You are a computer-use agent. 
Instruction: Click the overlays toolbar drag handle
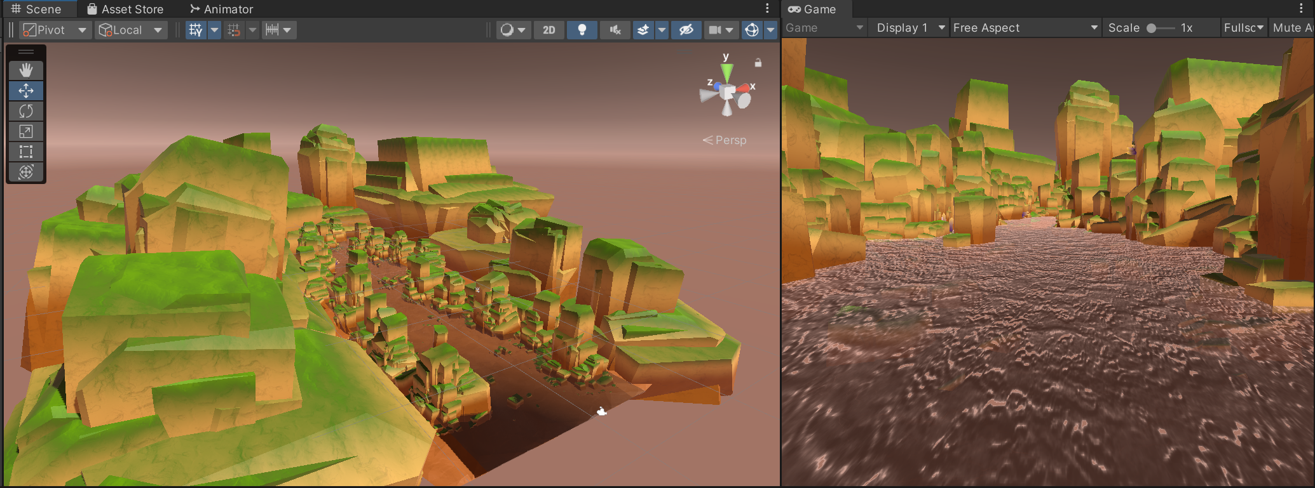point(11,30)
